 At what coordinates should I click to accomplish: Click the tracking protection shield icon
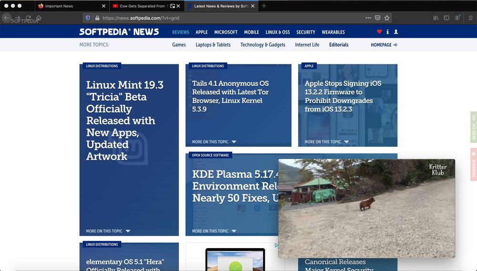click(87, 18)
